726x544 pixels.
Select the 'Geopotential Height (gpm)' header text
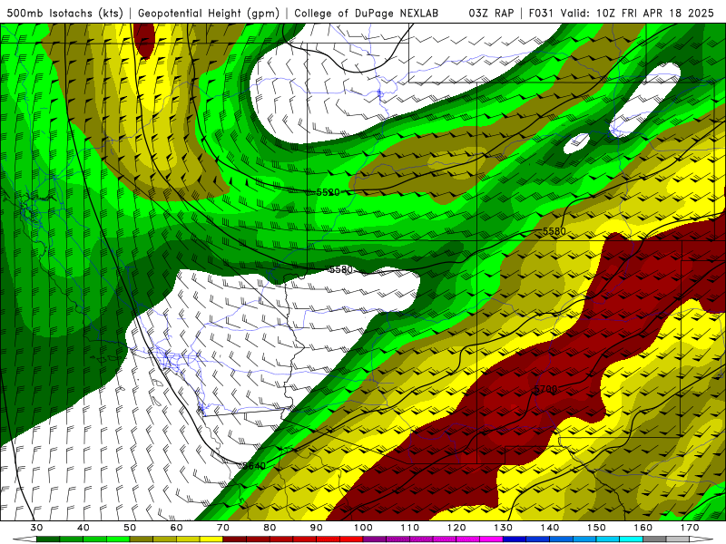pos(209,14)
